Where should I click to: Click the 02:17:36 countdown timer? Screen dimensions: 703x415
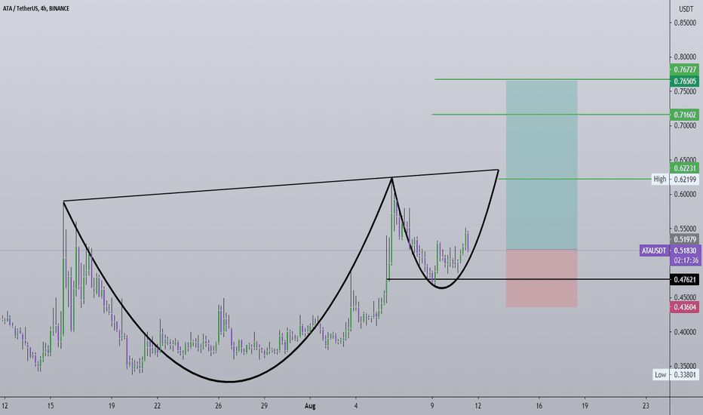pyautogui.click(x=686, y=260)
